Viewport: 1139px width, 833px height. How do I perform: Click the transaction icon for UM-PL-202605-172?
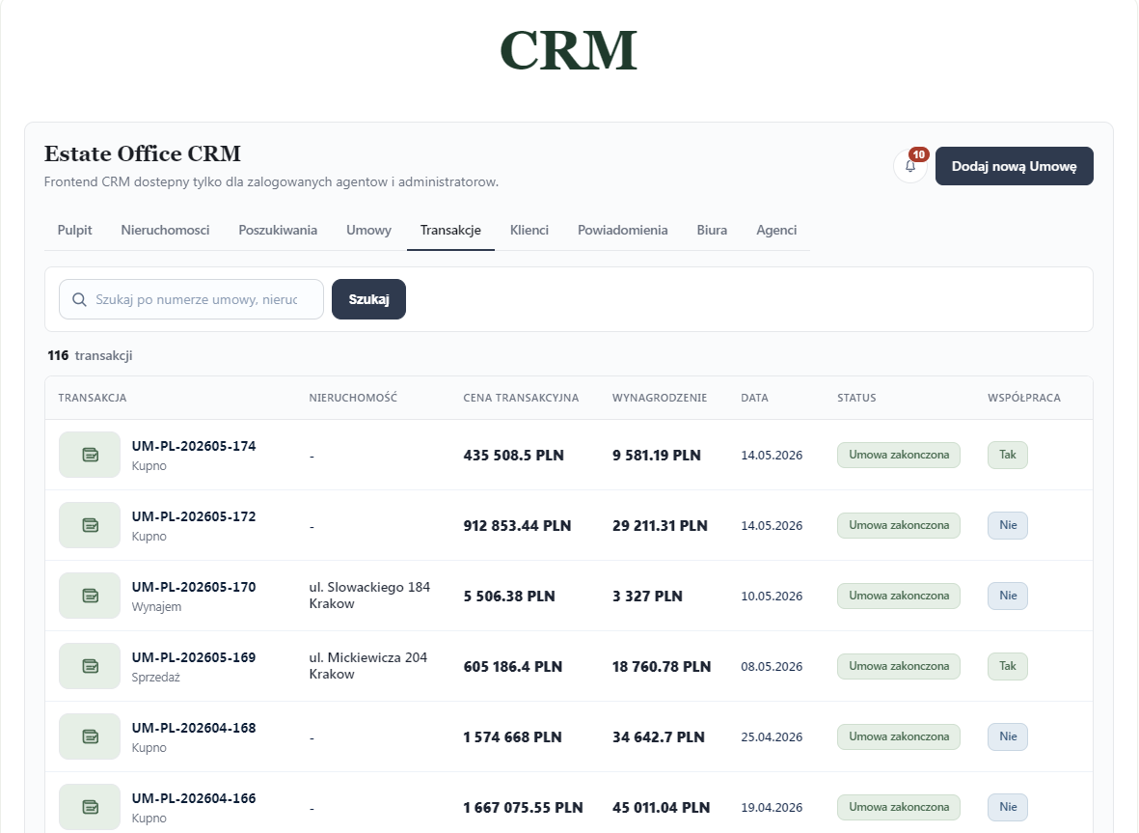click(x=90, y=525)
